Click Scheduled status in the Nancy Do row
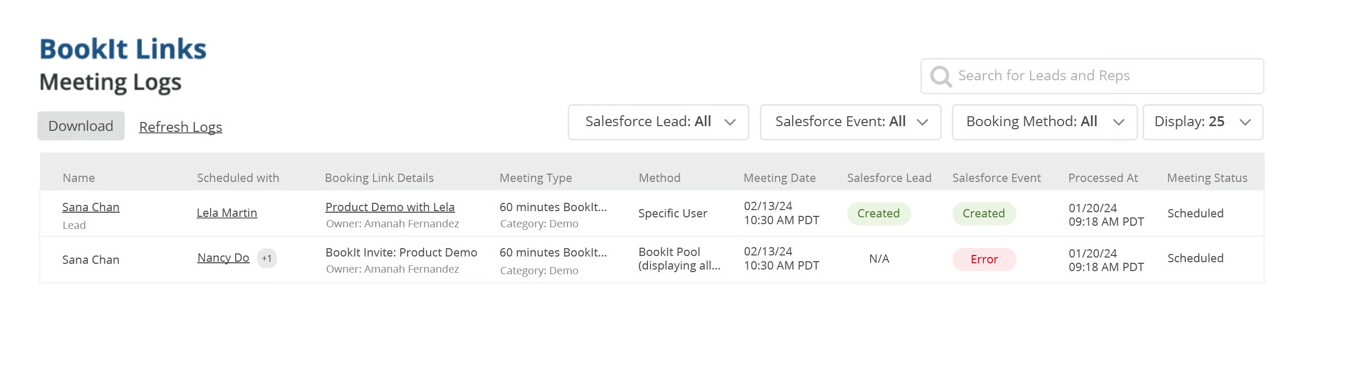 coord(1195,258)
